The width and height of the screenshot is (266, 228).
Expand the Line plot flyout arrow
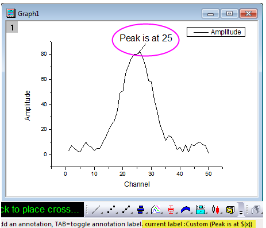[x=102, y=213]
